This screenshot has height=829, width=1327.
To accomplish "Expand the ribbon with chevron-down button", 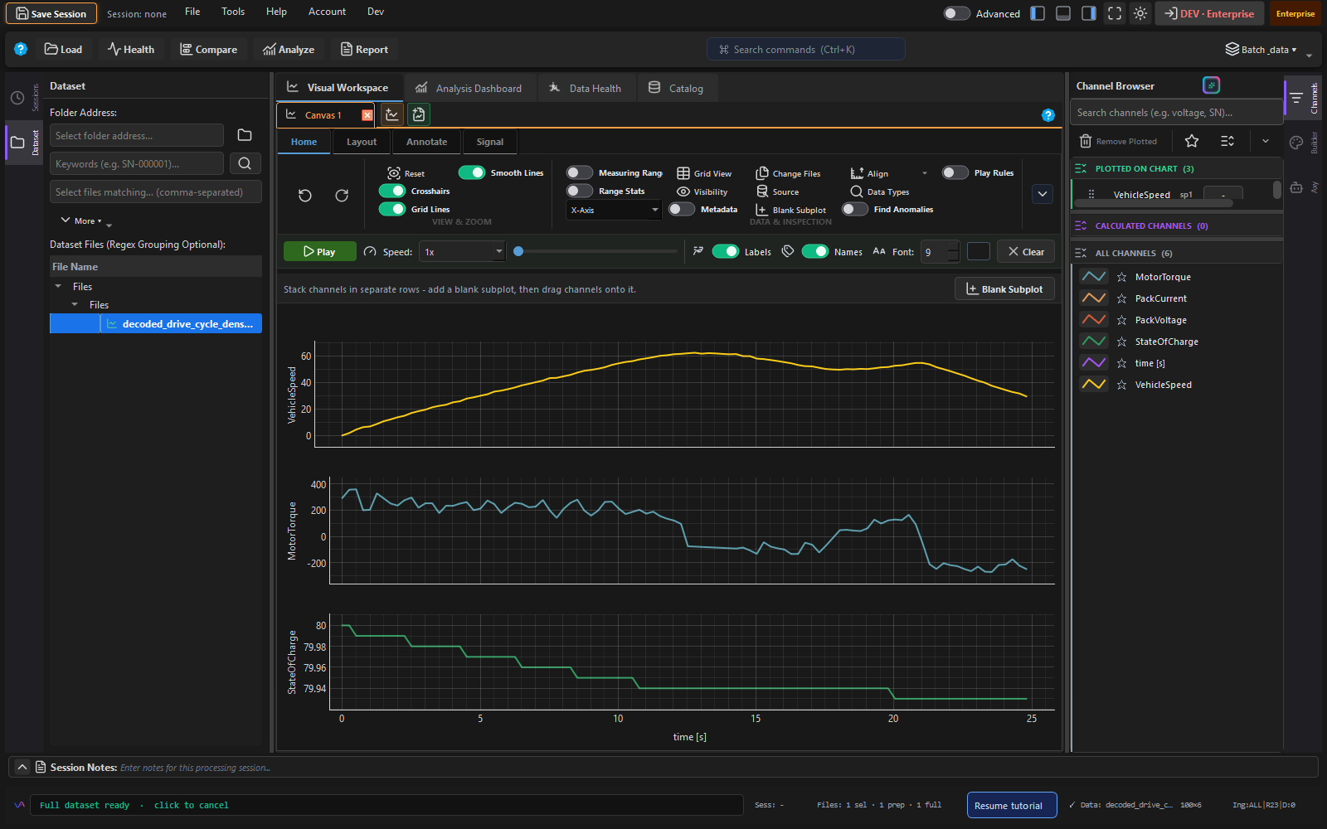I will (1043, 194).
